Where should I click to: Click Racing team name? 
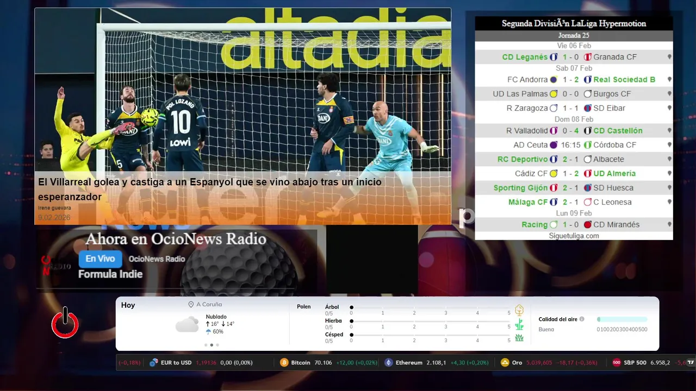534,224
